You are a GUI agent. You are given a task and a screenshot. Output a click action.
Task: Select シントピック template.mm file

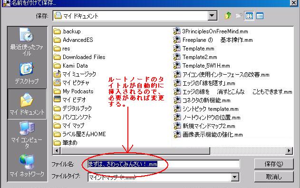(206, 109)
